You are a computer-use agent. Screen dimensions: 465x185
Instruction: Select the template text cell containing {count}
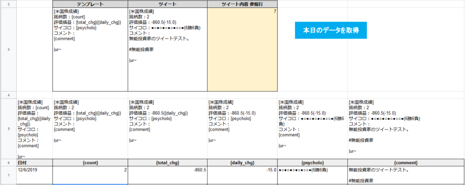coord(90,49)
